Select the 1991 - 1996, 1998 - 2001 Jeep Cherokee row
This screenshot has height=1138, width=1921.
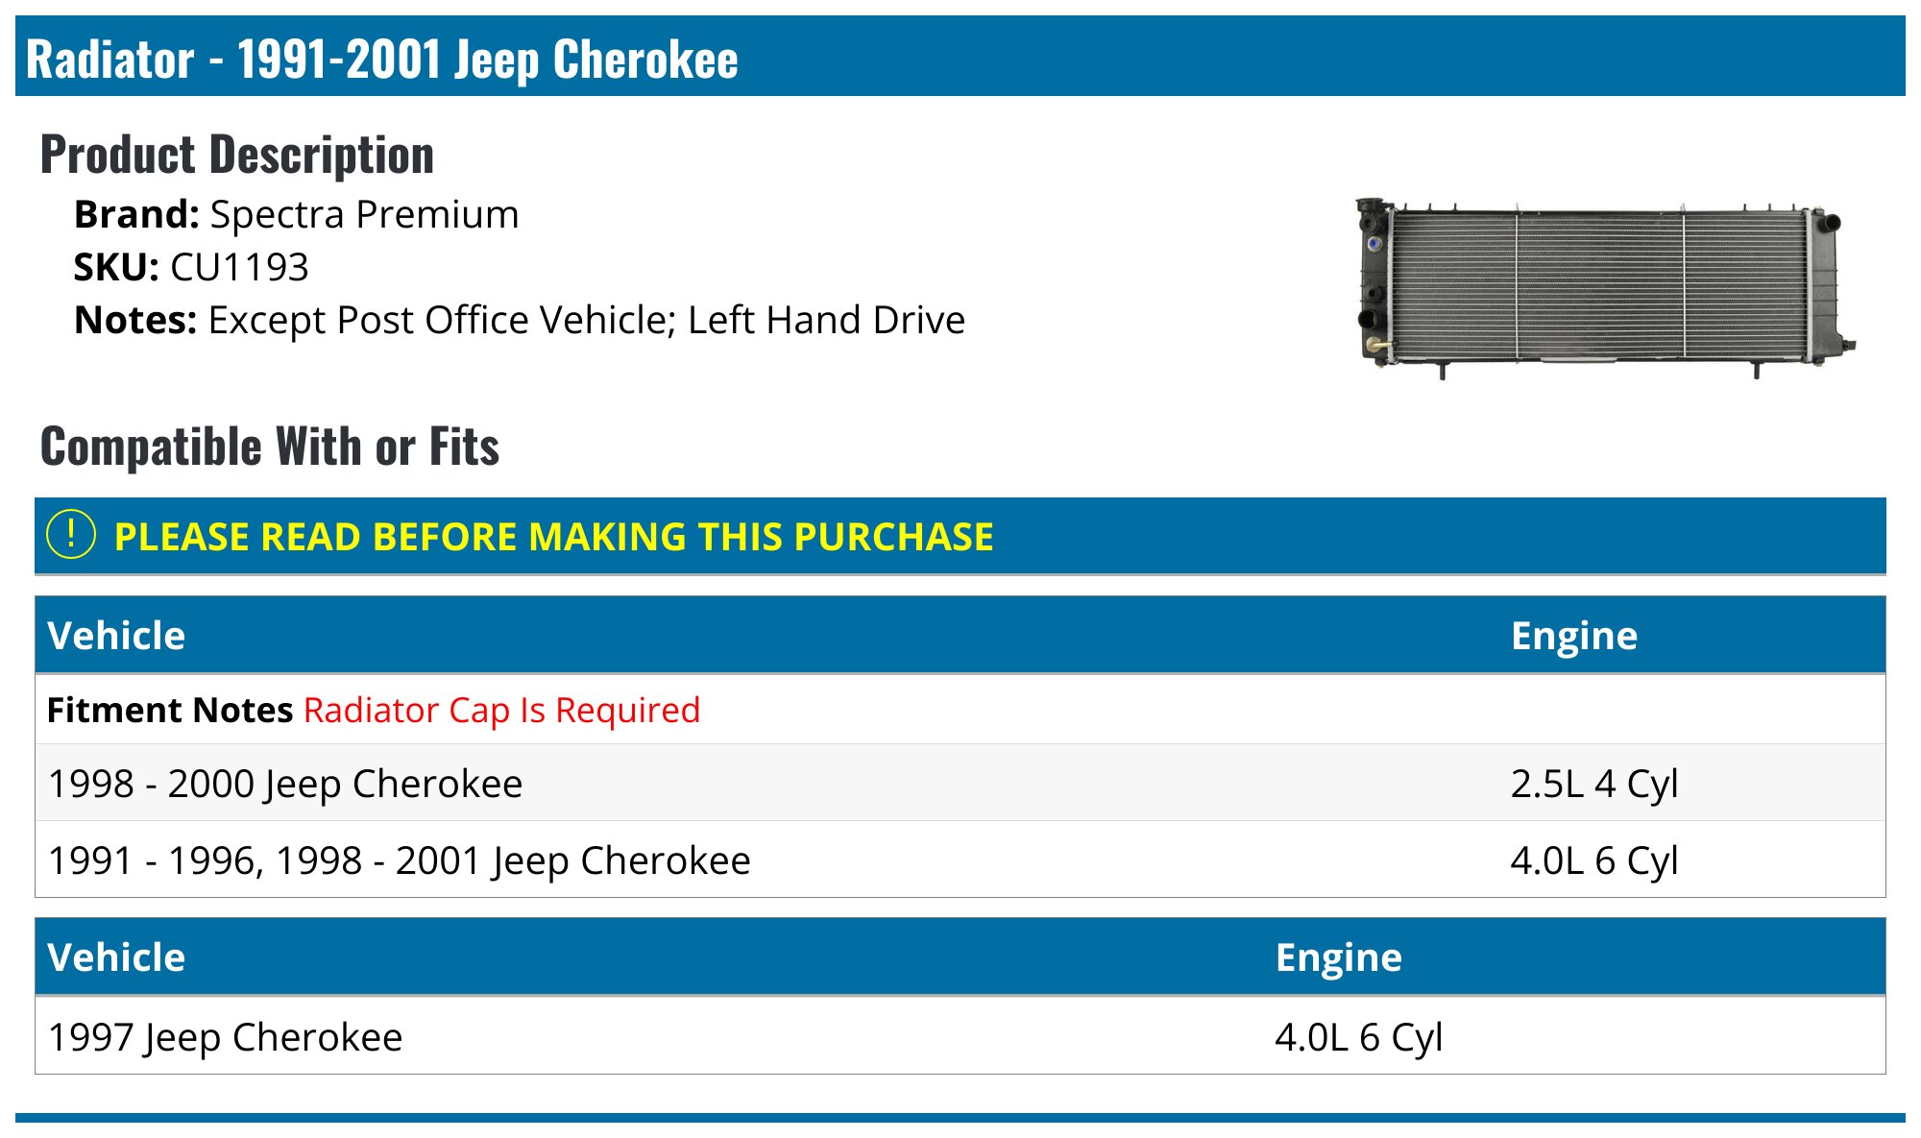tap(960, 860)
